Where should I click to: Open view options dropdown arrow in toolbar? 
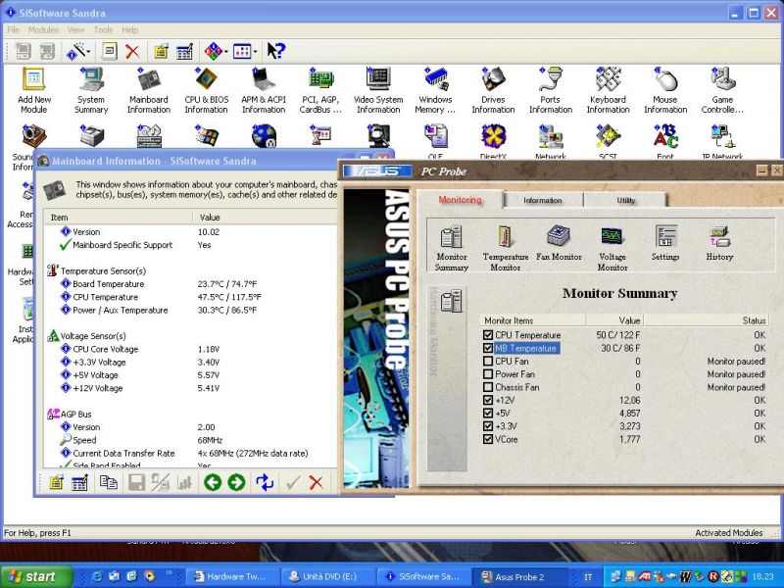coord(256,52)
